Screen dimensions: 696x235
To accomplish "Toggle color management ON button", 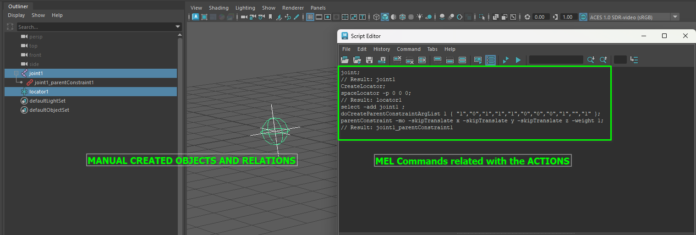I will [x=583, y=17].
